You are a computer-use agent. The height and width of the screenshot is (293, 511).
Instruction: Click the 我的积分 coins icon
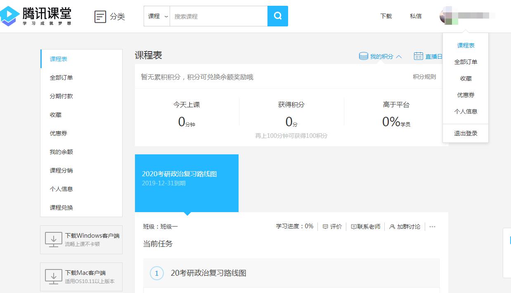363,55
